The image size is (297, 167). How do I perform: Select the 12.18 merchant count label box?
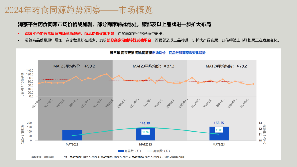click(145, 132)
